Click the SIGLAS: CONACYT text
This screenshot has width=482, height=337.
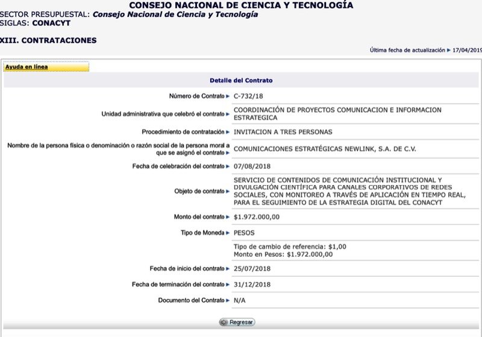[35, 23]
